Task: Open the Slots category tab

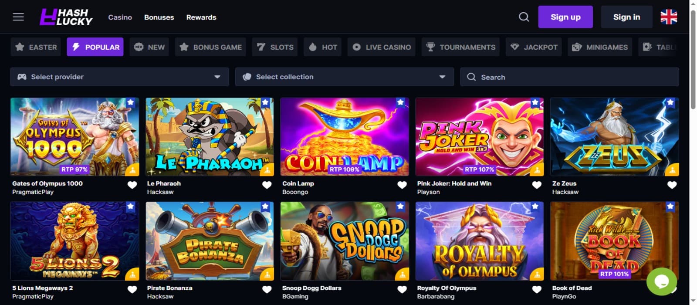Action: pyautogui.click(x=275, y=47)
